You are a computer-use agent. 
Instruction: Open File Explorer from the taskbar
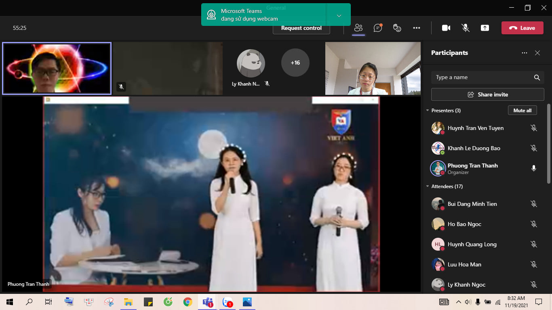click(x=128, y=302)
